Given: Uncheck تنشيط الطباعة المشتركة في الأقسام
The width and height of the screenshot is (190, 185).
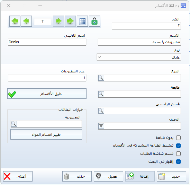Looking at the screenshot, I should [178, 146].
